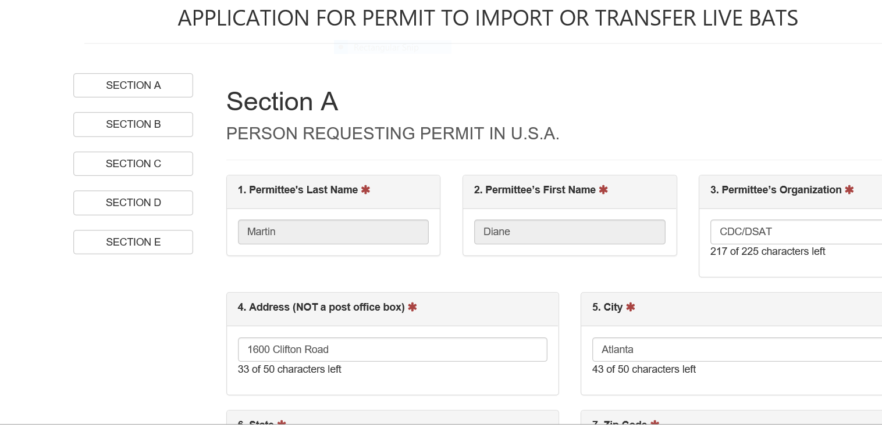Open Section A from the sidebar

(133, 85)
